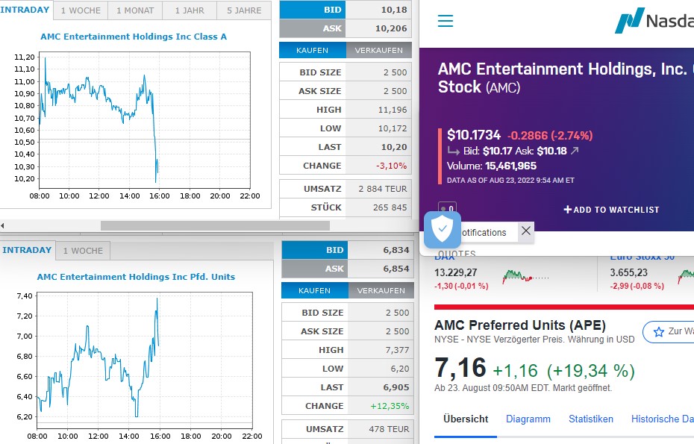This screenshot has height=444, width=694.
Task: Dismiss the notifications popup with the X
Action: [x=526, y=231]
